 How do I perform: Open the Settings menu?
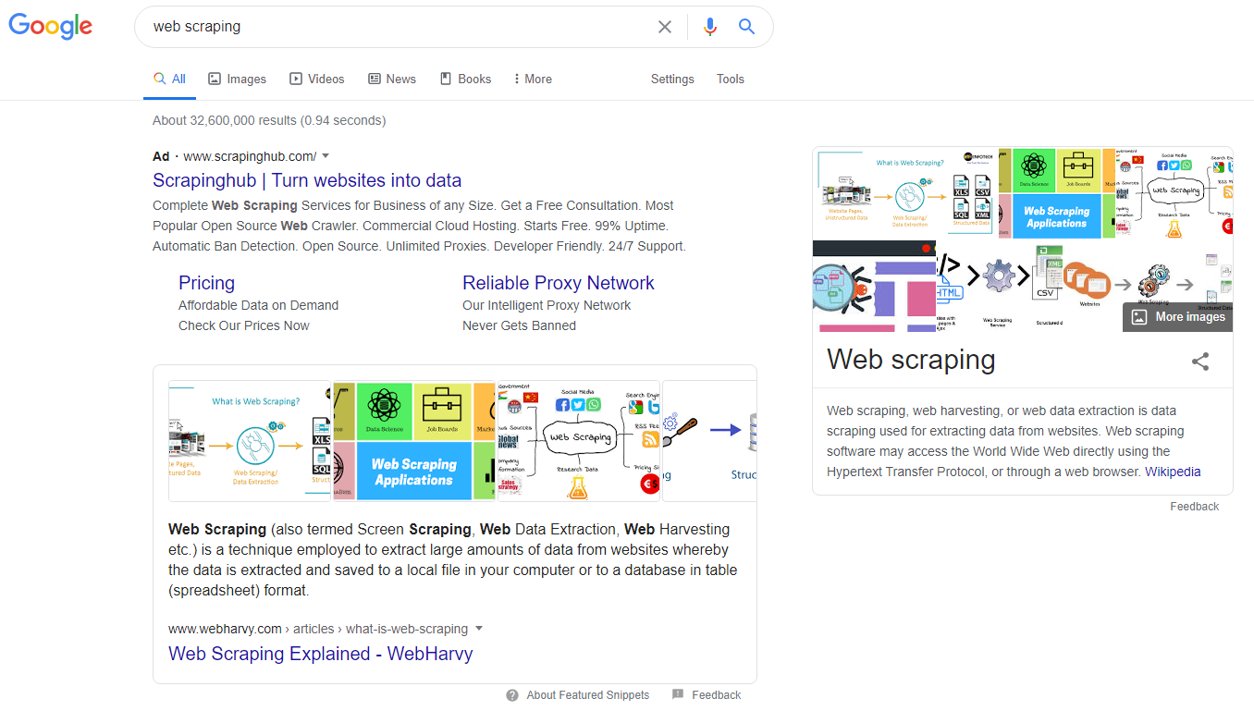click(672, 80)
